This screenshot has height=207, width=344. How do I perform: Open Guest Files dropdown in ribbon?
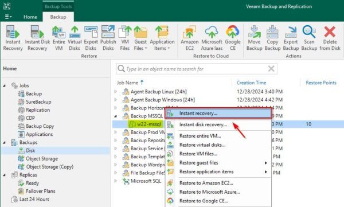140,38
